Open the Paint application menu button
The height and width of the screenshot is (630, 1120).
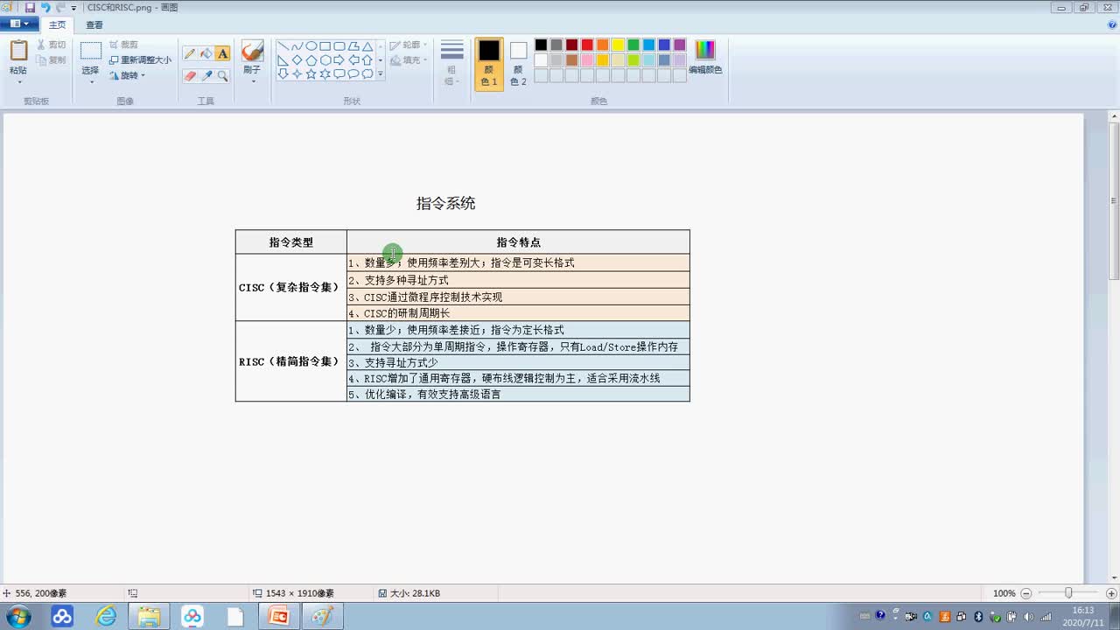click(x=19, y=24)
